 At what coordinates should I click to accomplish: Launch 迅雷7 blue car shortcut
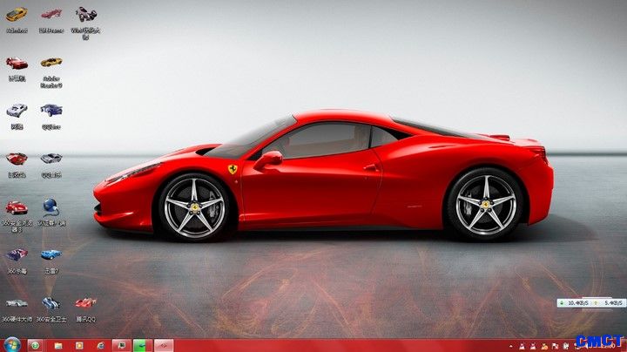(x=51, y=254)
